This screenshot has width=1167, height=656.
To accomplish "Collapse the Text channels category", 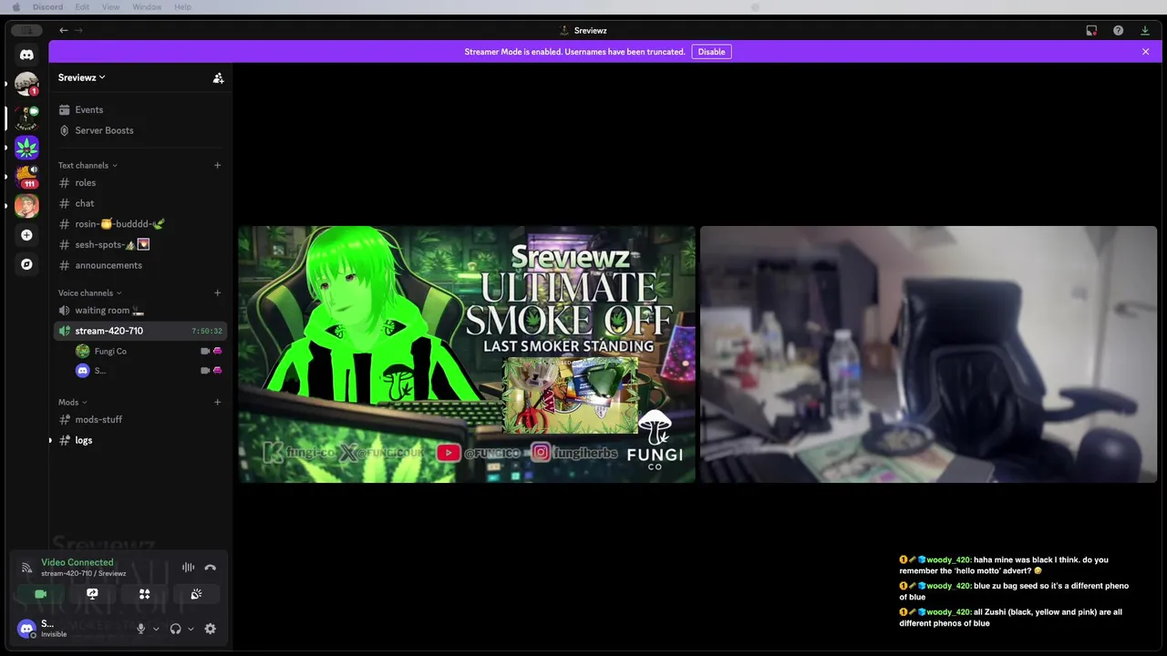I will [x=88, y=166].
